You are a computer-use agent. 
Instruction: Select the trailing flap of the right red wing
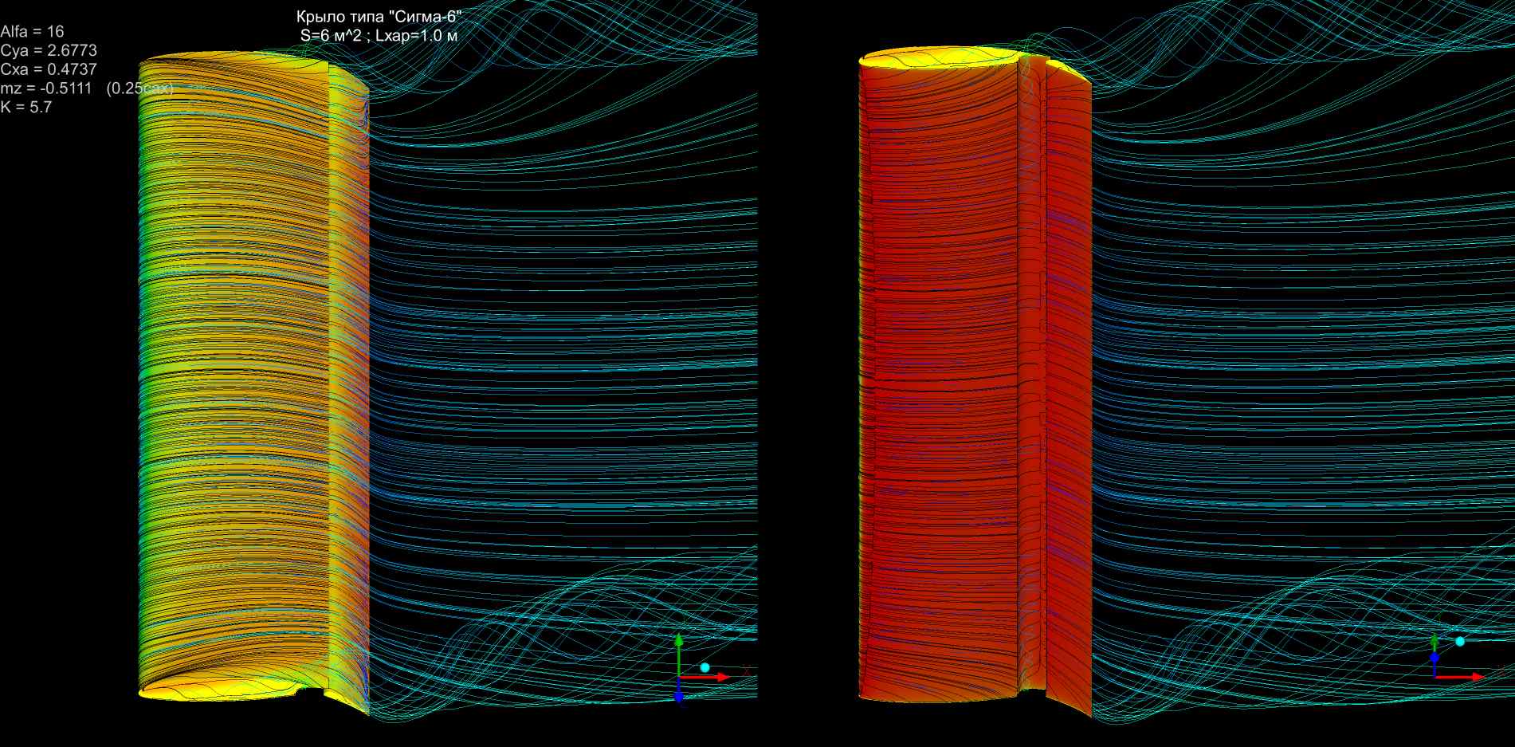(x=1068, y=383)
